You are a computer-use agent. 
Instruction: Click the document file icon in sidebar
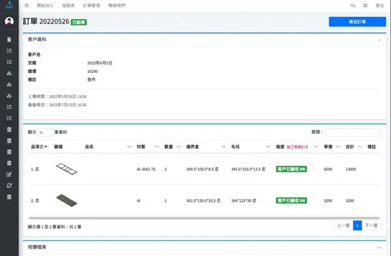tap(9, 39)
